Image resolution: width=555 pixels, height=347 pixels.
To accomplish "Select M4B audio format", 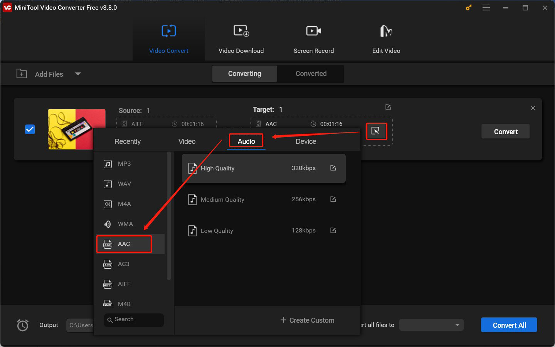I will coord(130,303).
